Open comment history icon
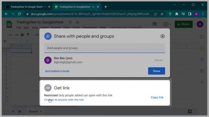Viewport: 209px width, 117px height. click(154, 24)
